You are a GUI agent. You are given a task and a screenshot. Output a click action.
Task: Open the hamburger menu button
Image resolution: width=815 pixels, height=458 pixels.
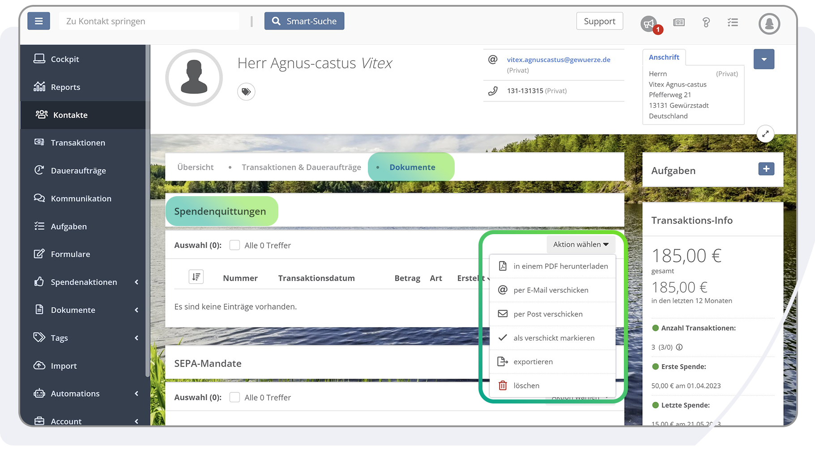(x=38, y=21)
